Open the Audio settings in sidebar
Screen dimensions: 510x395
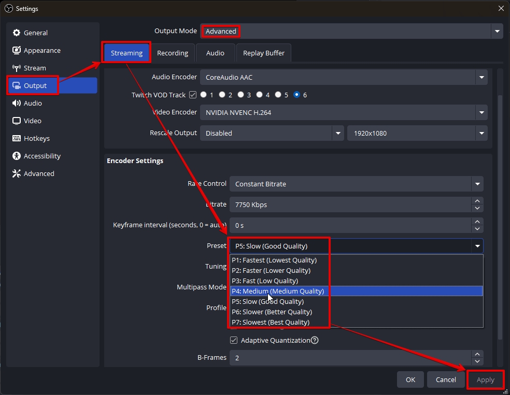click(x=52, y=103)
